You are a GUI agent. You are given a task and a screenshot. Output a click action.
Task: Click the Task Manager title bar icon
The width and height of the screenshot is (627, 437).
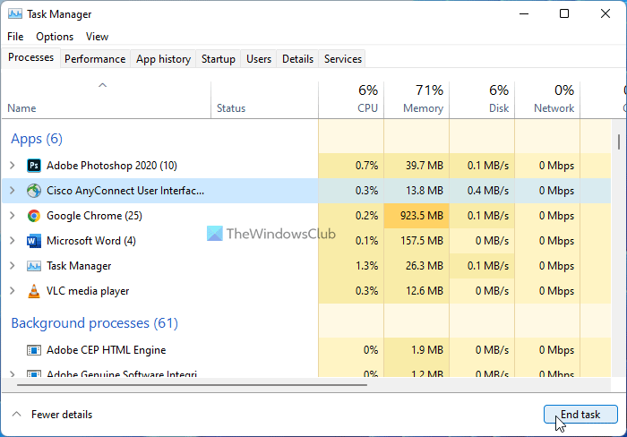click(15, 14)
